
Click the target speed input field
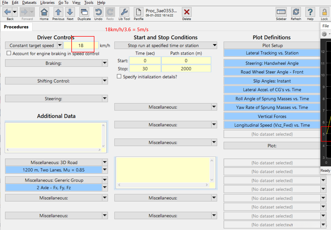81,45
